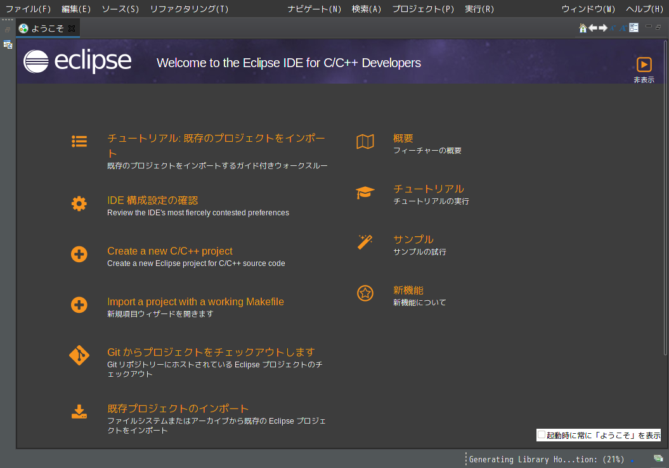Open the ソース(S) menu
669x468 pixels.
[x=120, y=9]
